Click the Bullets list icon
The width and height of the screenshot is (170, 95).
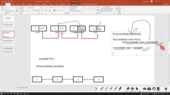point(54,8)
